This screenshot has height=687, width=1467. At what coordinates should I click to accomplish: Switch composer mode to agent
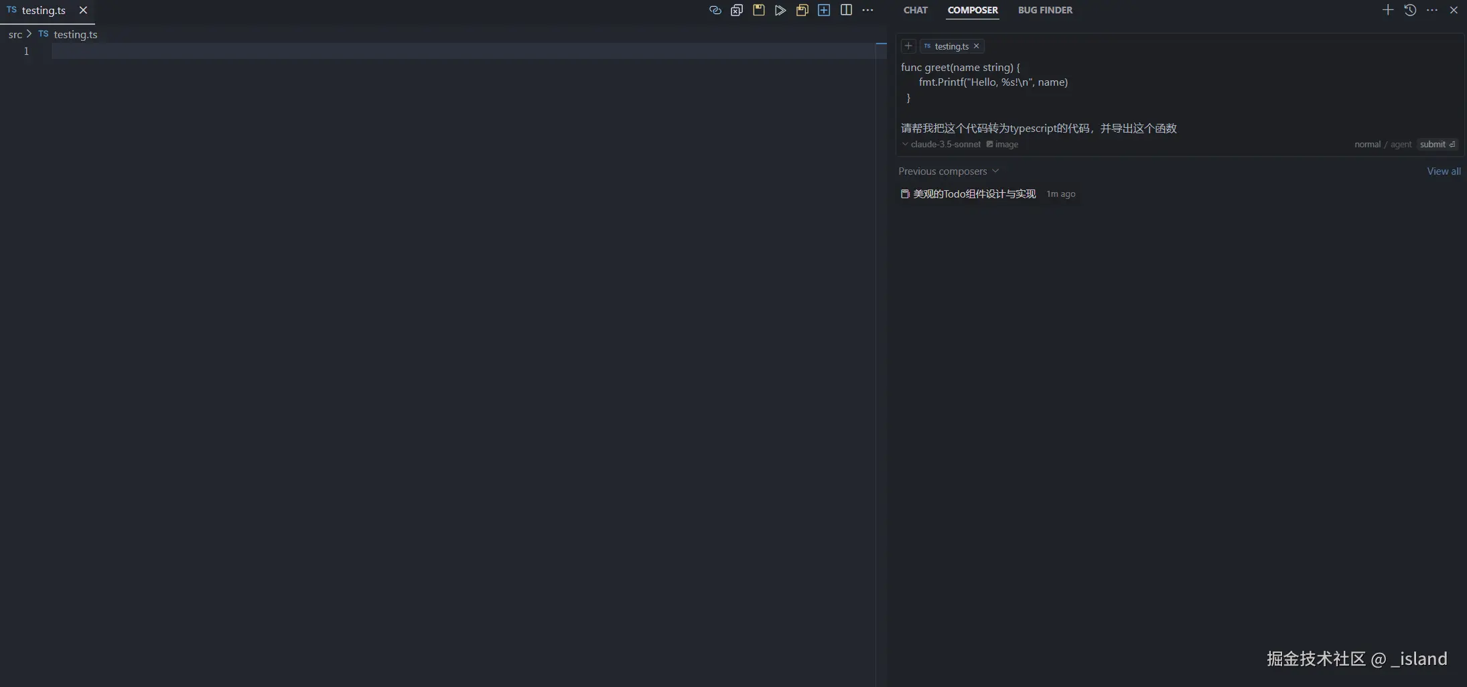pyautogui.click(x=1401, y=145)
